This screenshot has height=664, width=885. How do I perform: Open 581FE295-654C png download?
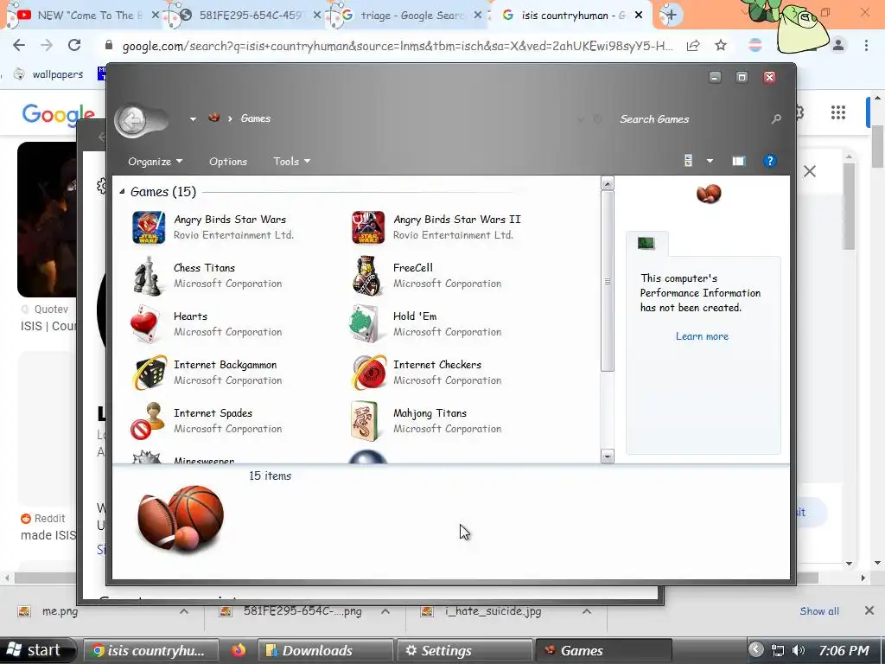302,611
